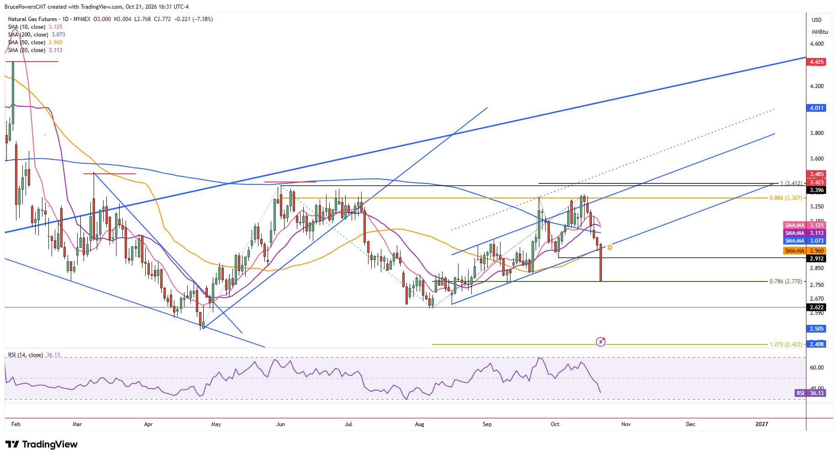
Task: Click the 1 (3.412) Fibonacci label
Action: [x=791, y=183]
